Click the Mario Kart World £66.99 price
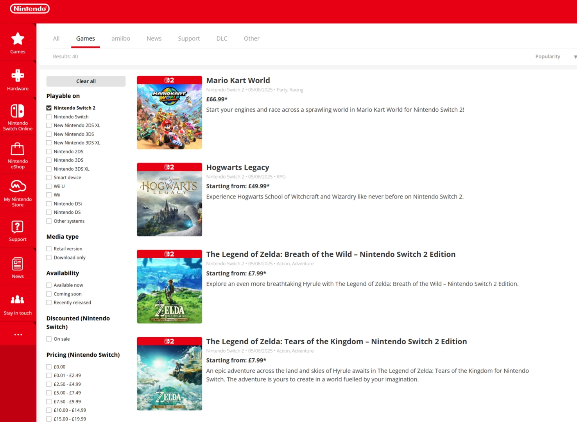Viewport: 577px width, 422px height. point(217,99)
